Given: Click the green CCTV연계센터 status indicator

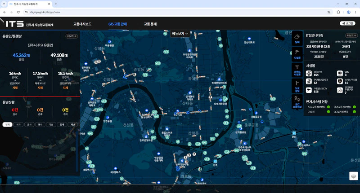Looking at the screenshot, I should pyautogui.click(x=355, y=112).
